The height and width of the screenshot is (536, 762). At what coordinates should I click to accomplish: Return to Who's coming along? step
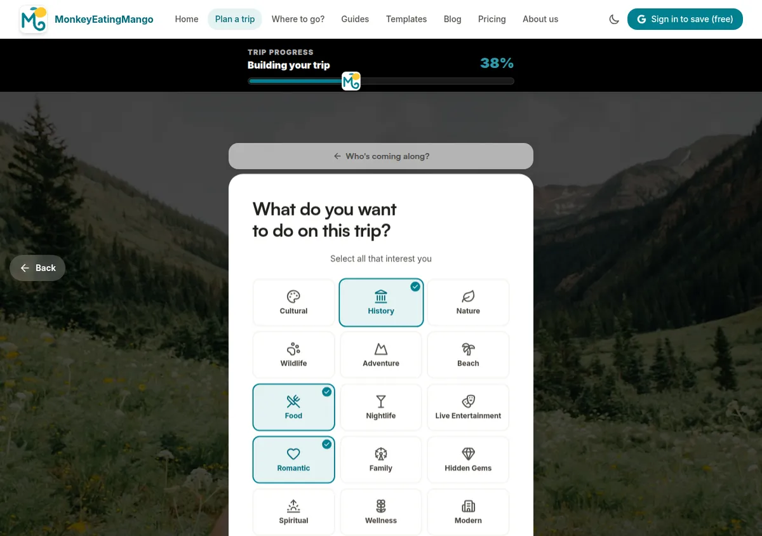tap(381, 156)
